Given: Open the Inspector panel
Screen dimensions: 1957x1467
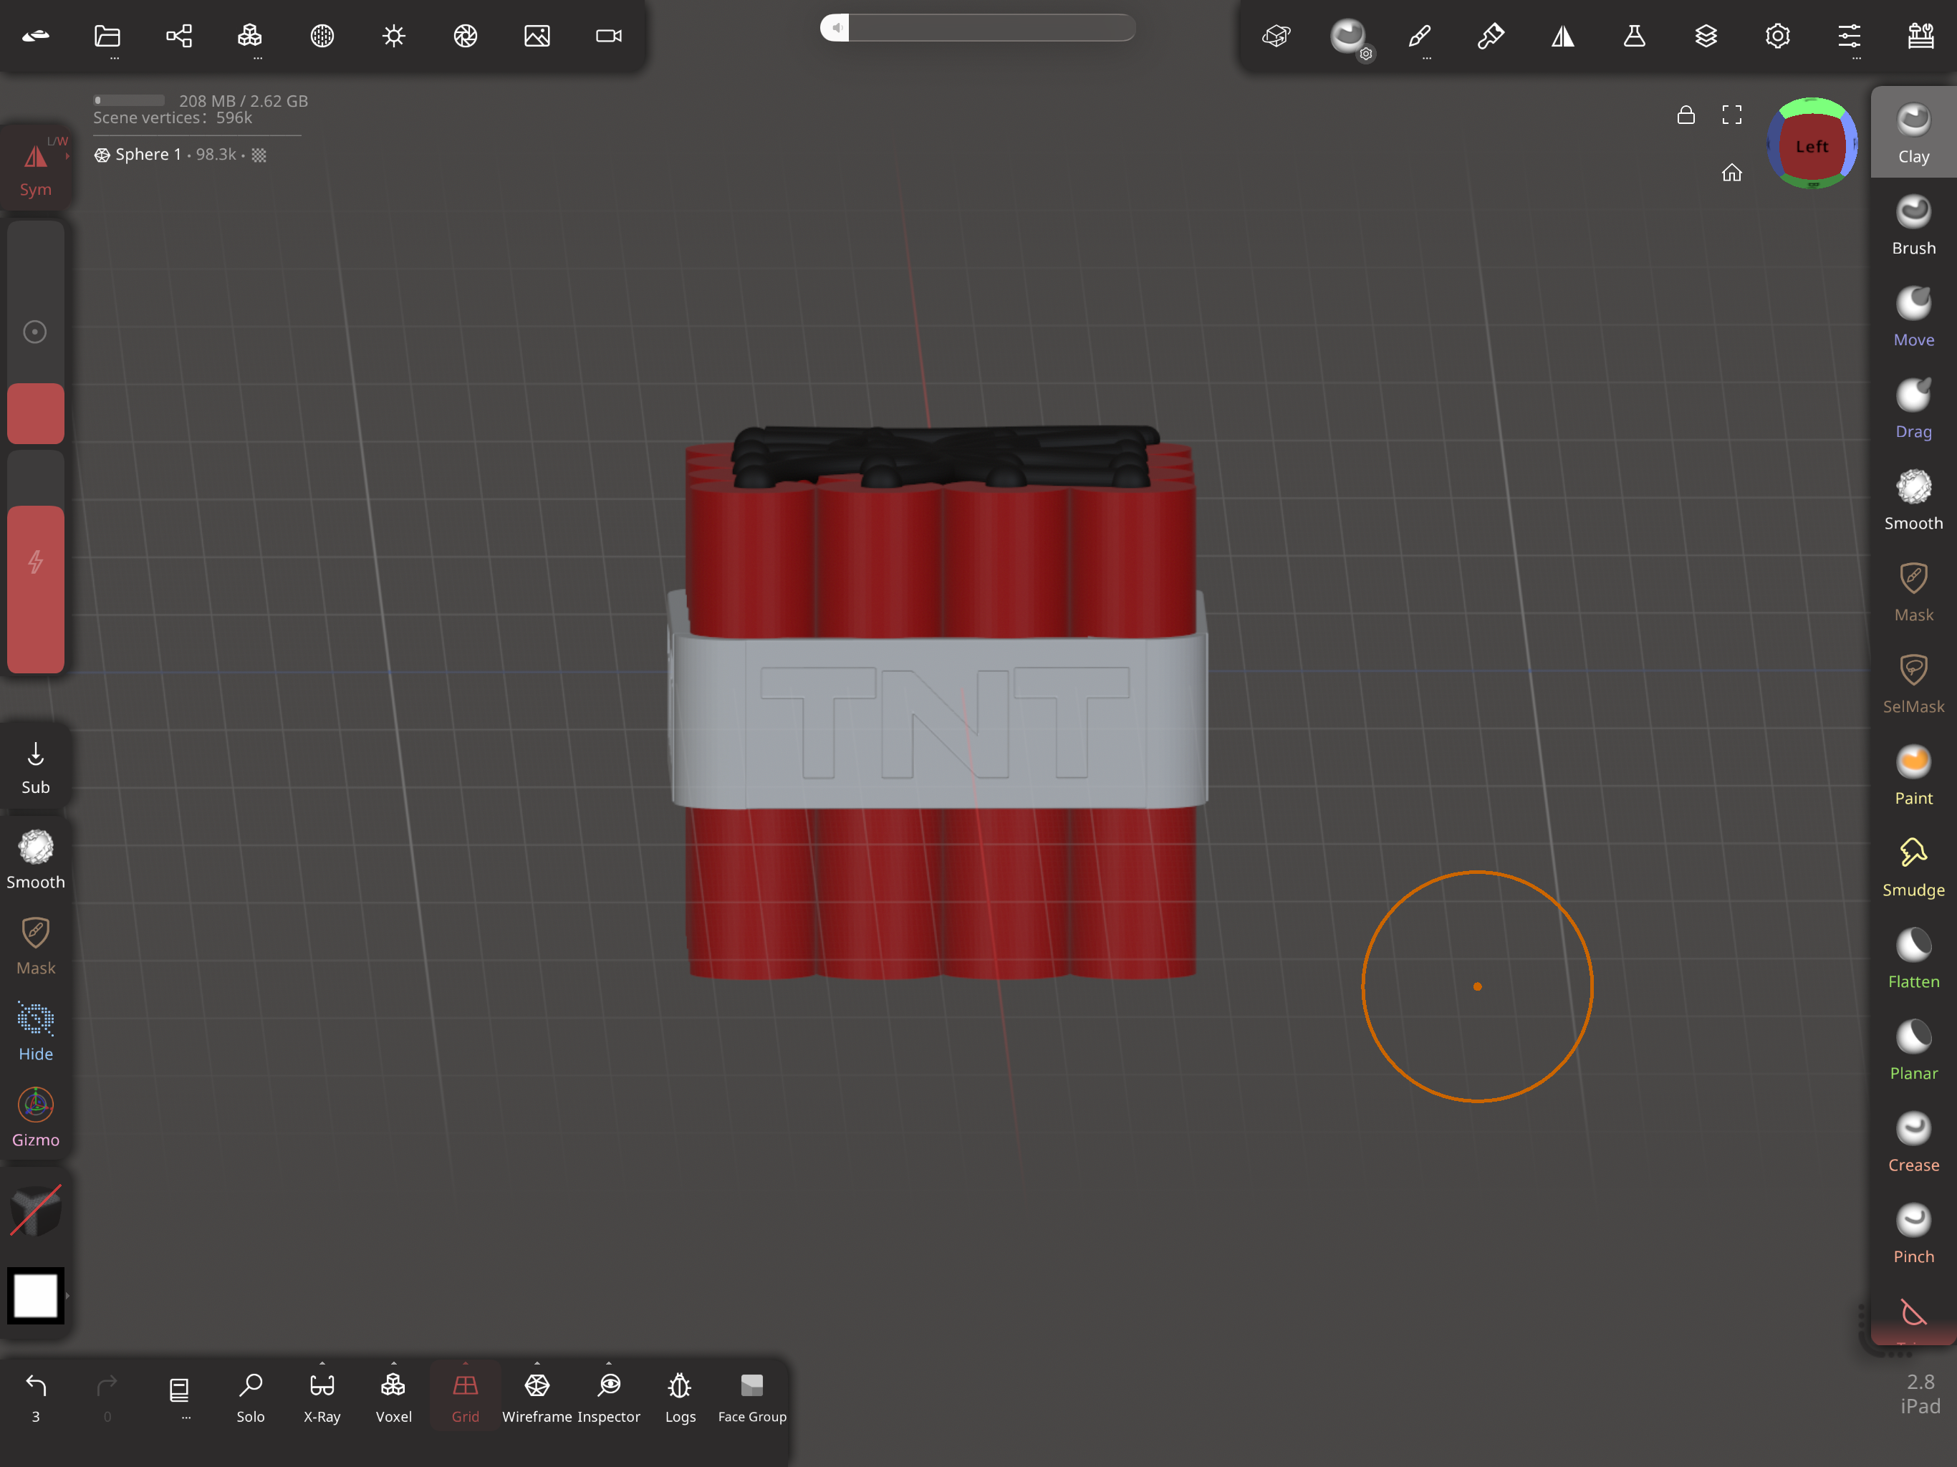Looking at the screenshot, I should coord(609,1397).
